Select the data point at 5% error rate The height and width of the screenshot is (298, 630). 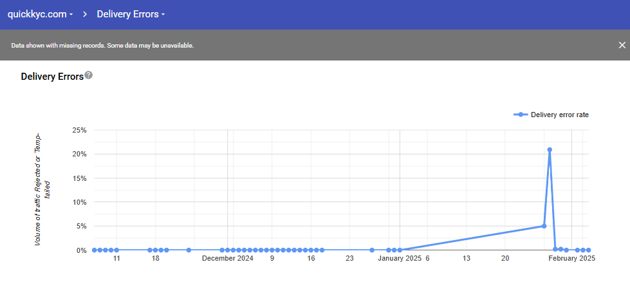(x=544, y=226)
